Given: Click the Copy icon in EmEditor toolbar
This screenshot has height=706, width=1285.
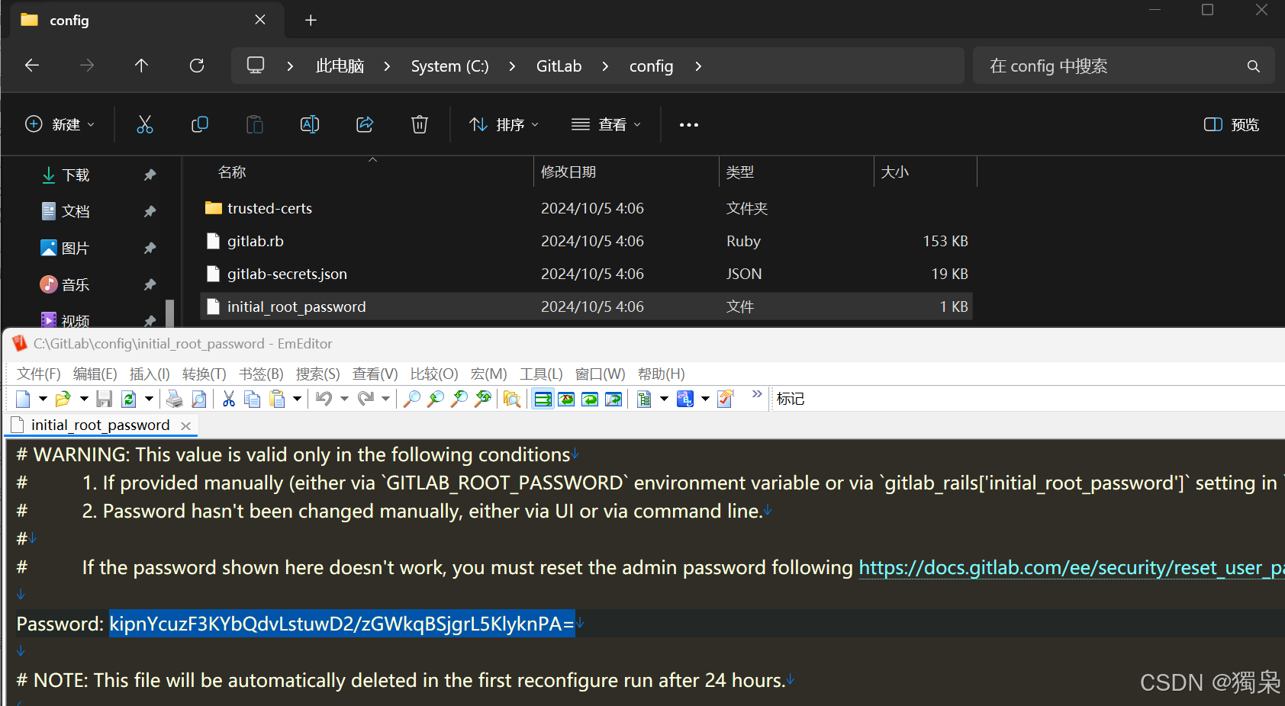Looking at the screenshot, I should pos(253,399).
